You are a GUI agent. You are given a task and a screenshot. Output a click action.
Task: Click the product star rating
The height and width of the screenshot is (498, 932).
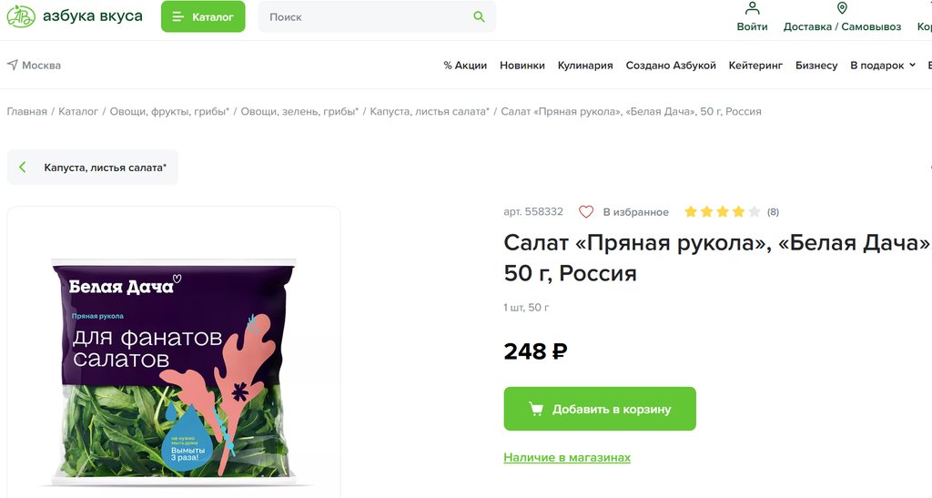[721, 212]
